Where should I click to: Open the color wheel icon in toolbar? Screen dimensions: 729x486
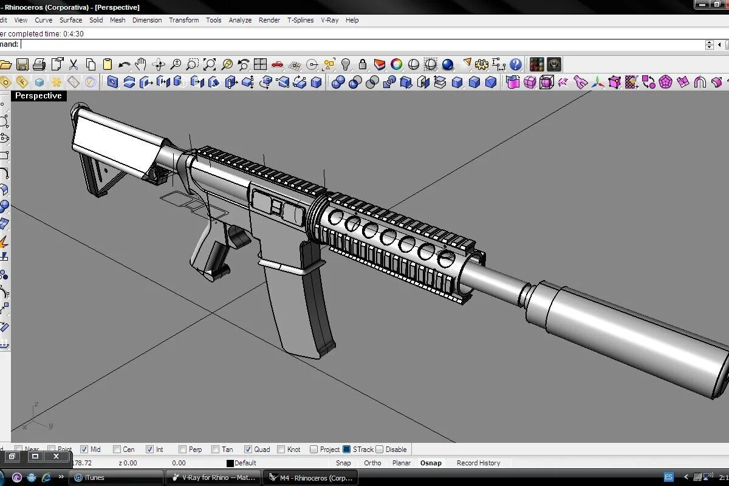click(x=397, y=64)
